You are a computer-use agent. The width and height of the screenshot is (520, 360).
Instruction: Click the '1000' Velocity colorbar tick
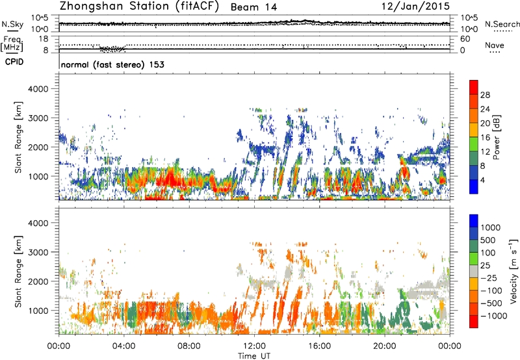pos(491,227)
